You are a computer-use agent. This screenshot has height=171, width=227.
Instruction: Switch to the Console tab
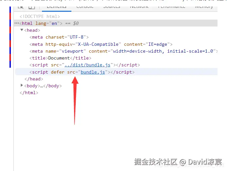(85, 8)
